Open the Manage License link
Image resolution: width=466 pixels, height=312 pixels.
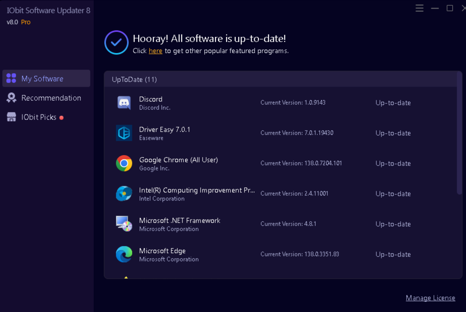(430, 298)
